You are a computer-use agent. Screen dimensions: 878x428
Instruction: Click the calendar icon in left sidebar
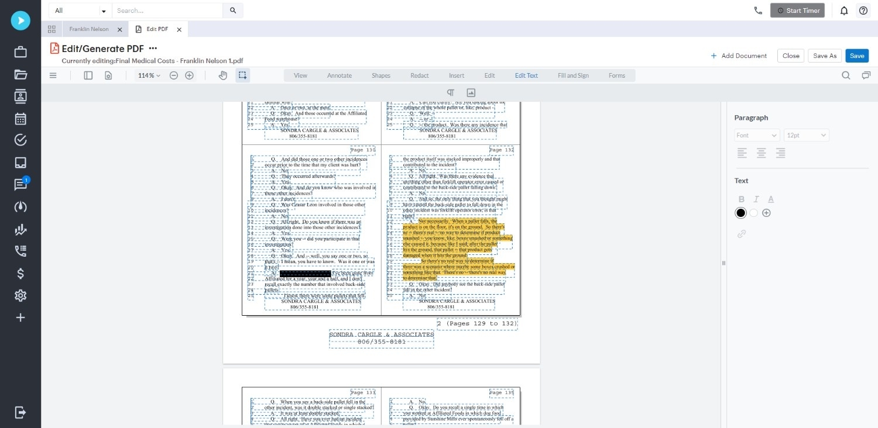(20, 119)
